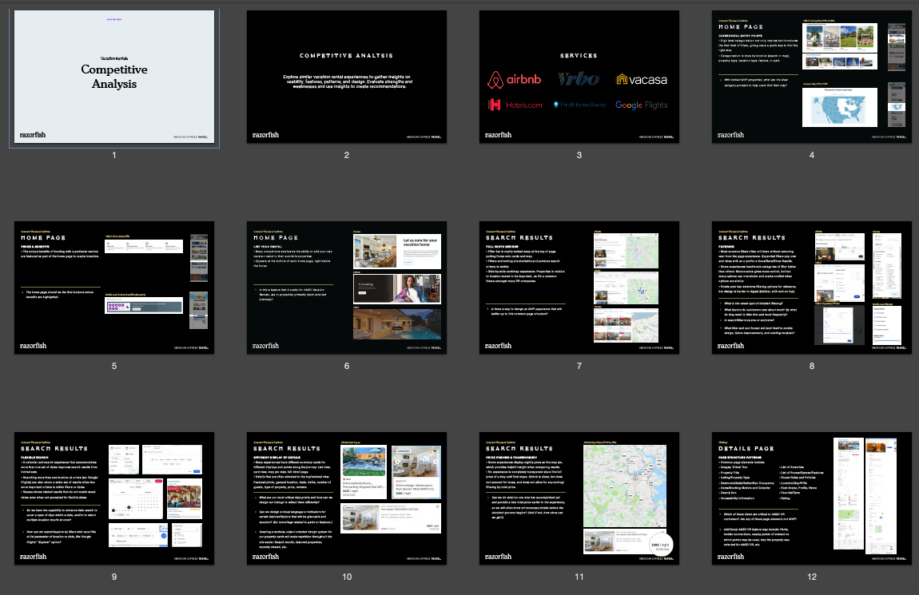919x595 pixels.
Task: Click the vacasa logo on slide 3
Action: [x=642, y=80]
